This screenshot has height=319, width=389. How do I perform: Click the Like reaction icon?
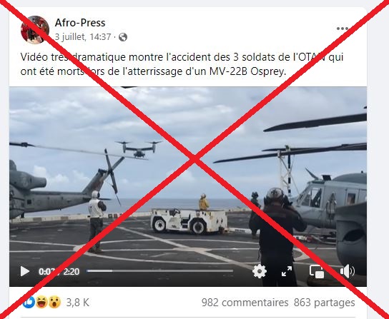(x=29, y=303)
